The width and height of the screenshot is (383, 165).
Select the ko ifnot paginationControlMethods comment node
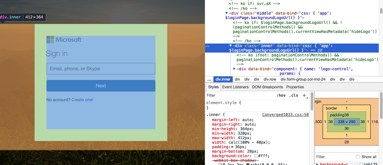click(x=308, y=60)
